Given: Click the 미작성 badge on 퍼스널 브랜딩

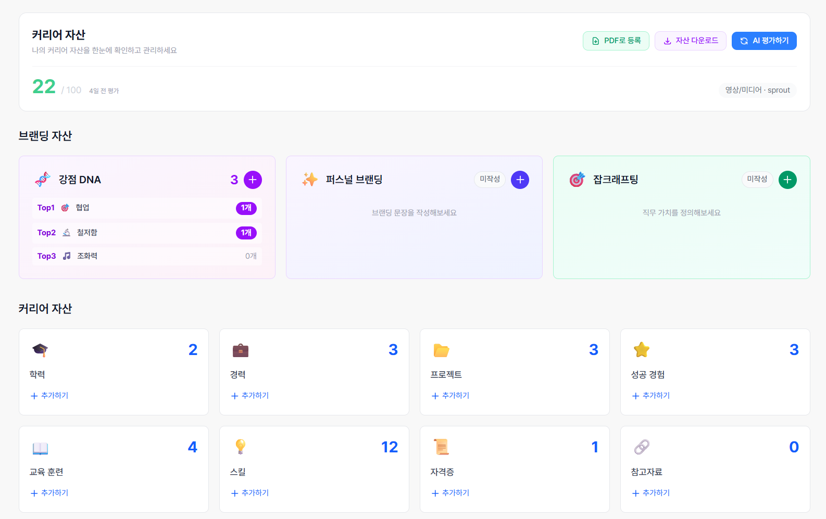Looking at the screenshot, I should [x=490, y=179].
